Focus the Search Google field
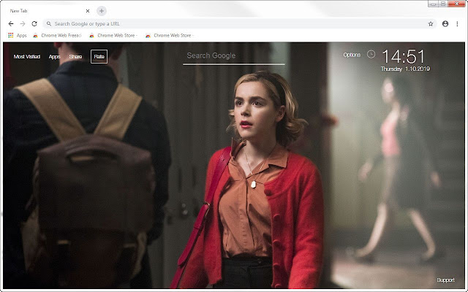468x292 pixels. point(234,56)
